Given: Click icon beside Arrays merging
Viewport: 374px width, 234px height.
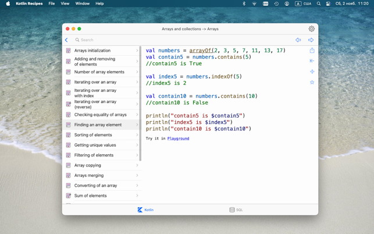Looking at the screenshot, I should pos(68,175).
